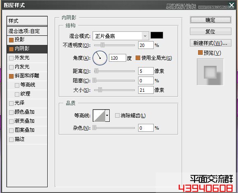Click 新建样式(W)... button

[x=210, y=43]
